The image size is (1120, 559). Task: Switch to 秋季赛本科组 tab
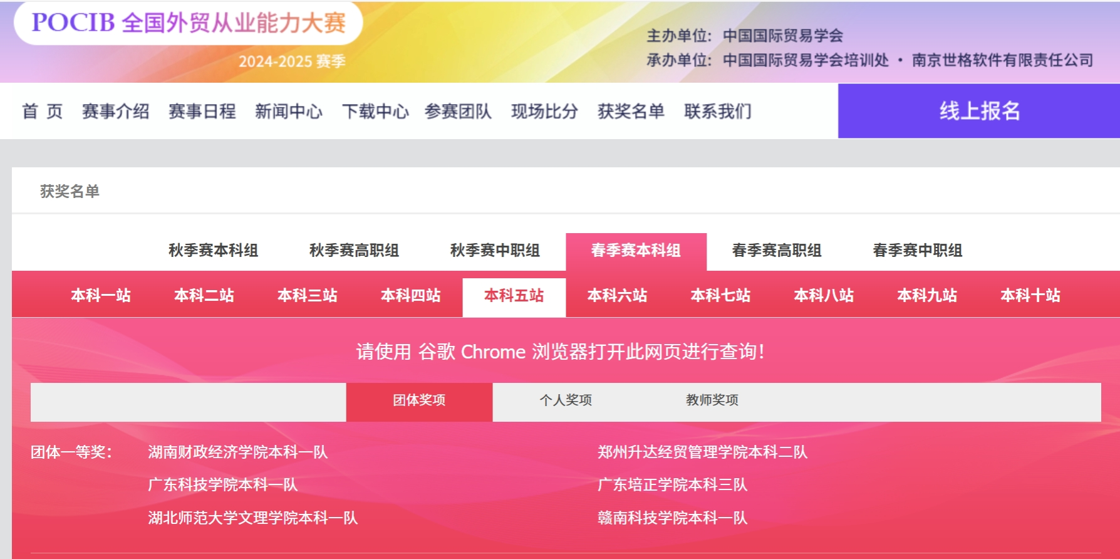pos(213,251)
